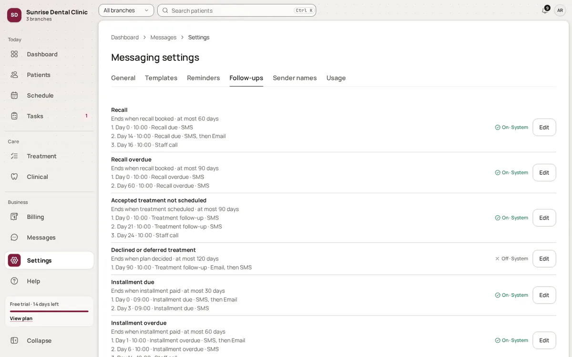Click the search magnifier icon
The image size is (572, 357).
pos(165,10)
